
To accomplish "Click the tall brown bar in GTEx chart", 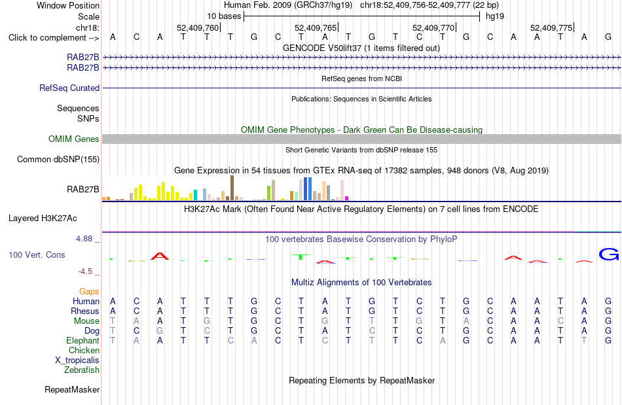I will tap(232, 188).
